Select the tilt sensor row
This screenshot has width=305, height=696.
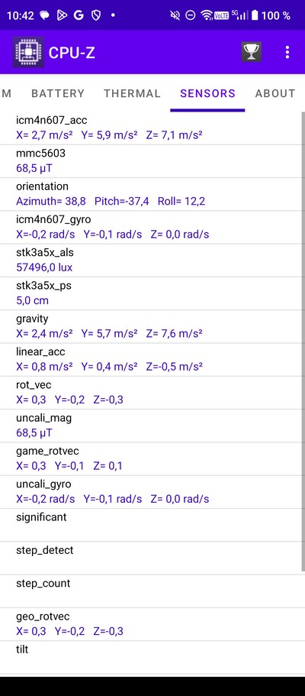(x=151, y=657)
